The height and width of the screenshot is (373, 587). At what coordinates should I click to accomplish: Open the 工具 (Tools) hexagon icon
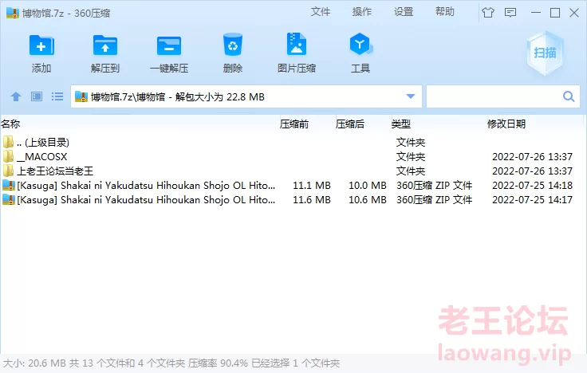pyautogui.click(x=360, y=45)
